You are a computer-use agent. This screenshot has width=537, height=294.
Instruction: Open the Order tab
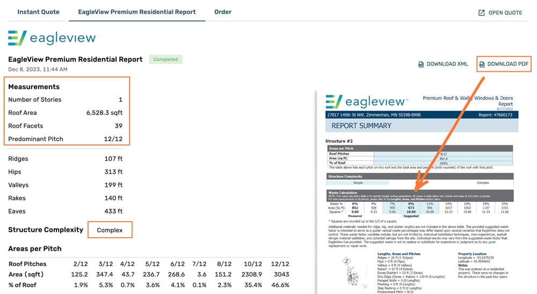223,12
